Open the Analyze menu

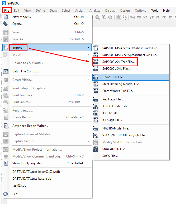95,11
